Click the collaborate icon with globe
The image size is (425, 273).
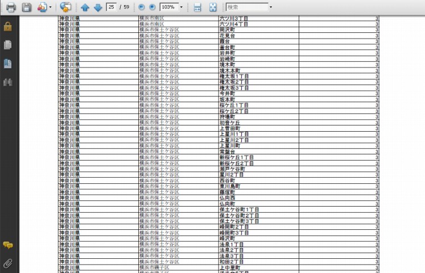coord(65,7)
